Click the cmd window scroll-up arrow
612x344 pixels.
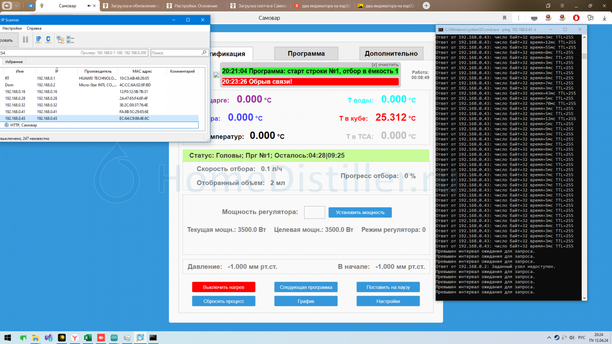point(584,37)
